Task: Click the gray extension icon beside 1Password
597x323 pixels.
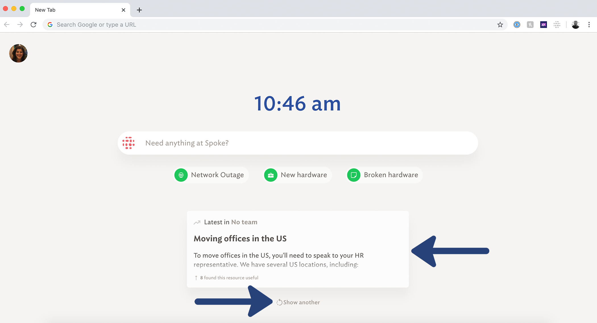Action: [x=530, y=25]
